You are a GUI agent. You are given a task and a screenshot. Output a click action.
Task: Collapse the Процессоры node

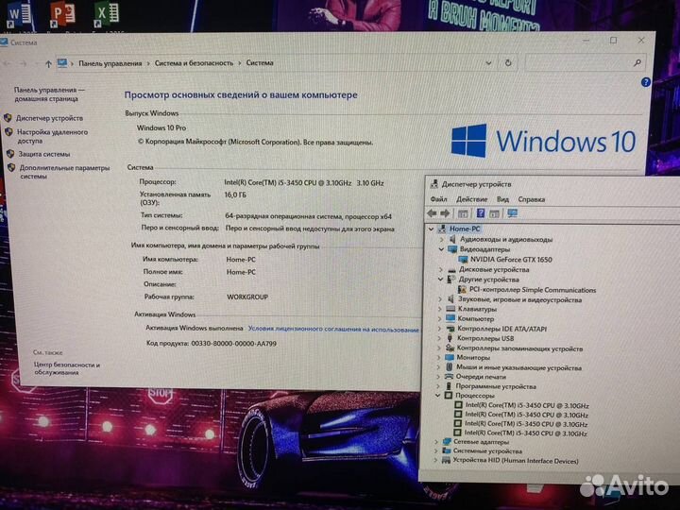tap(437, 396)
